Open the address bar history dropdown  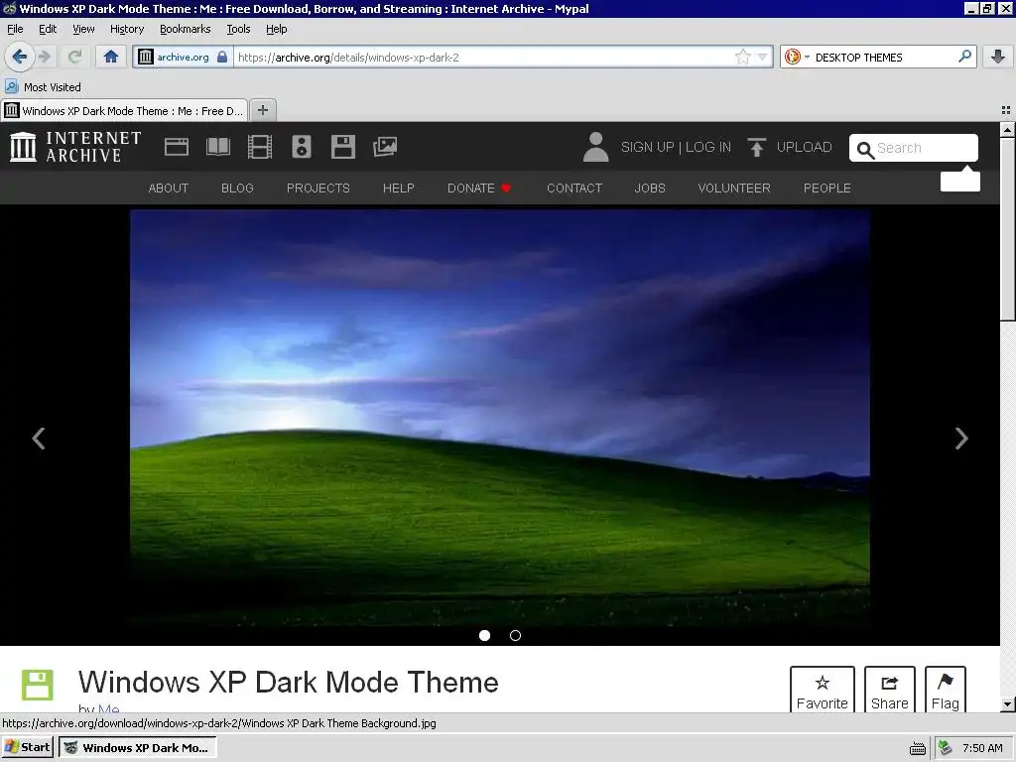click(x=763, y=57)
